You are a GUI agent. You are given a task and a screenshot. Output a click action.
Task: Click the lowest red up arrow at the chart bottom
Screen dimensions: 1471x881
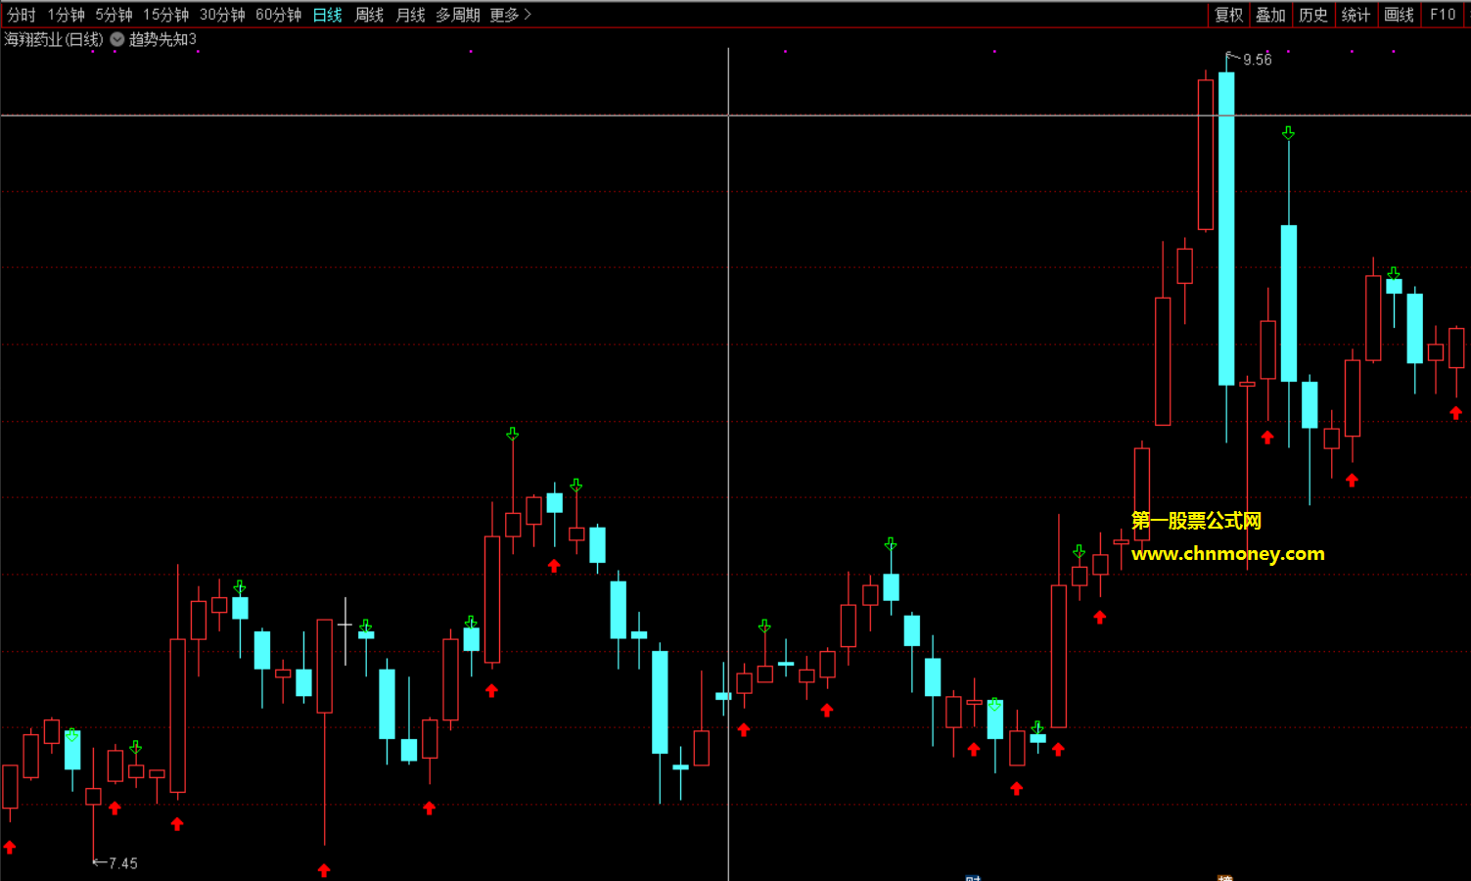pos(324,869)
